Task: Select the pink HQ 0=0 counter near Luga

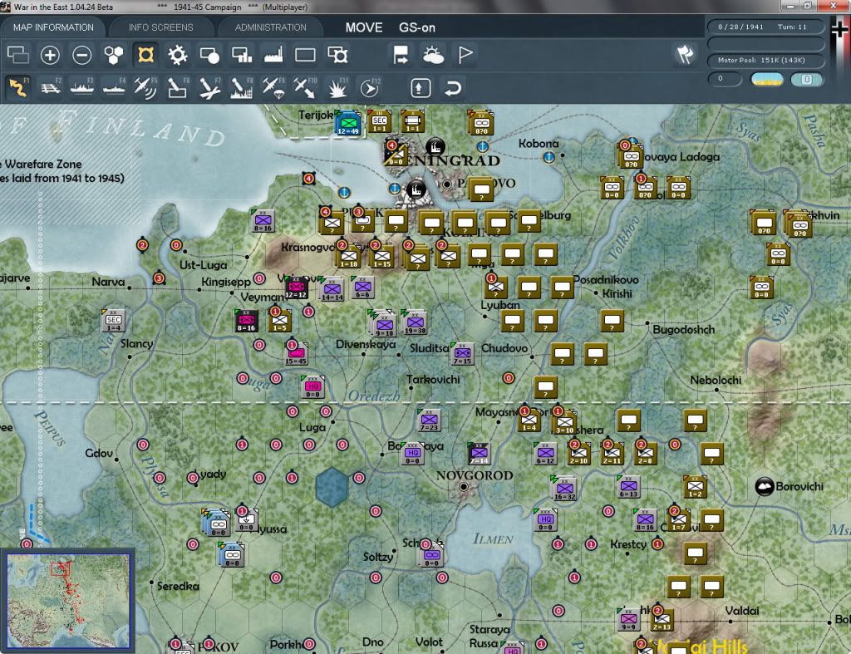Action: point(313,386)
